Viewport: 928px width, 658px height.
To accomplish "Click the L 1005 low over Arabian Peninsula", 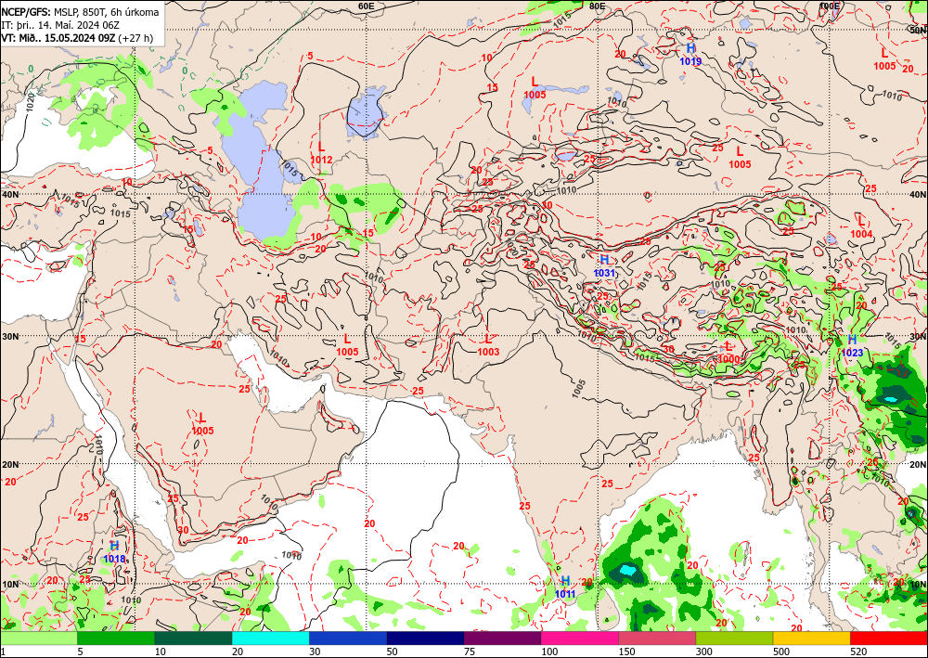I will (x=202, y=424).
